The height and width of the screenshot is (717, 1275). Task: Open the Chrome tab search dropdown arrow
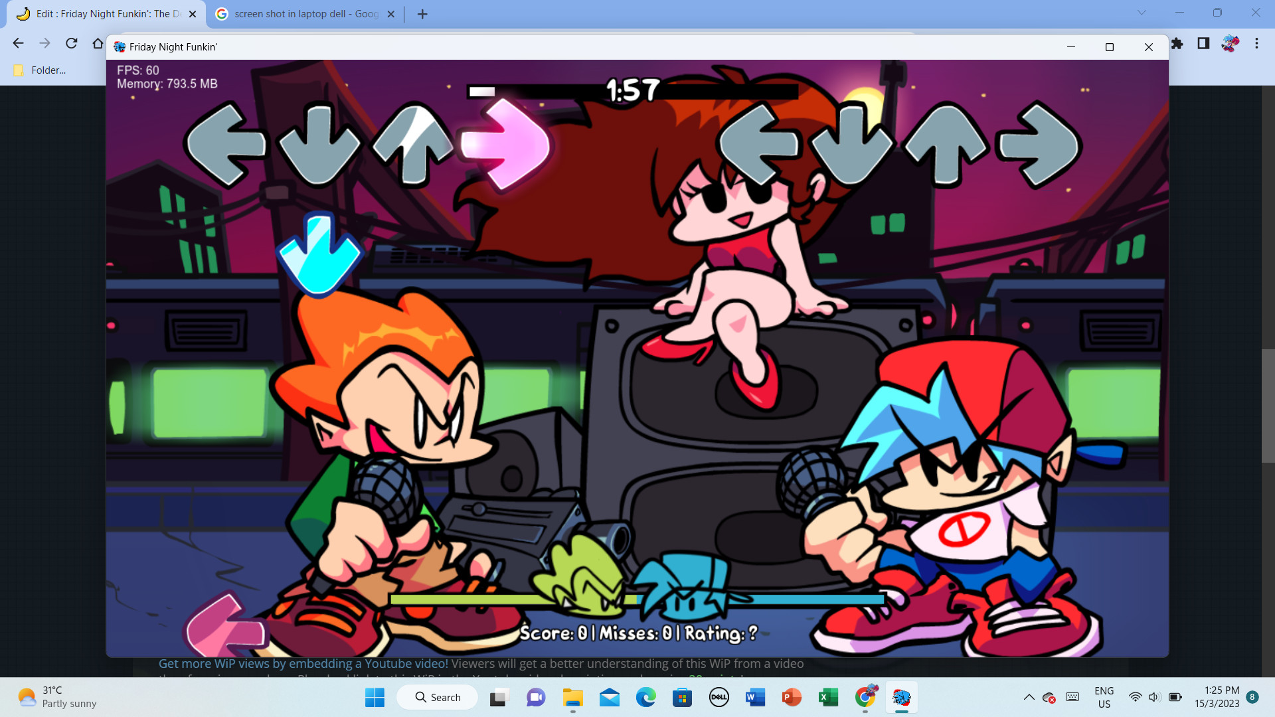click(x=1142, y=13)
